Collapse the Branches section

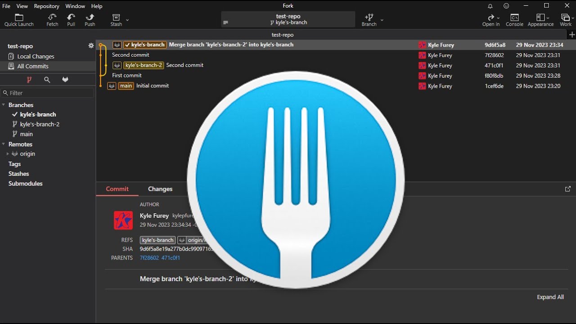[4, 105]
